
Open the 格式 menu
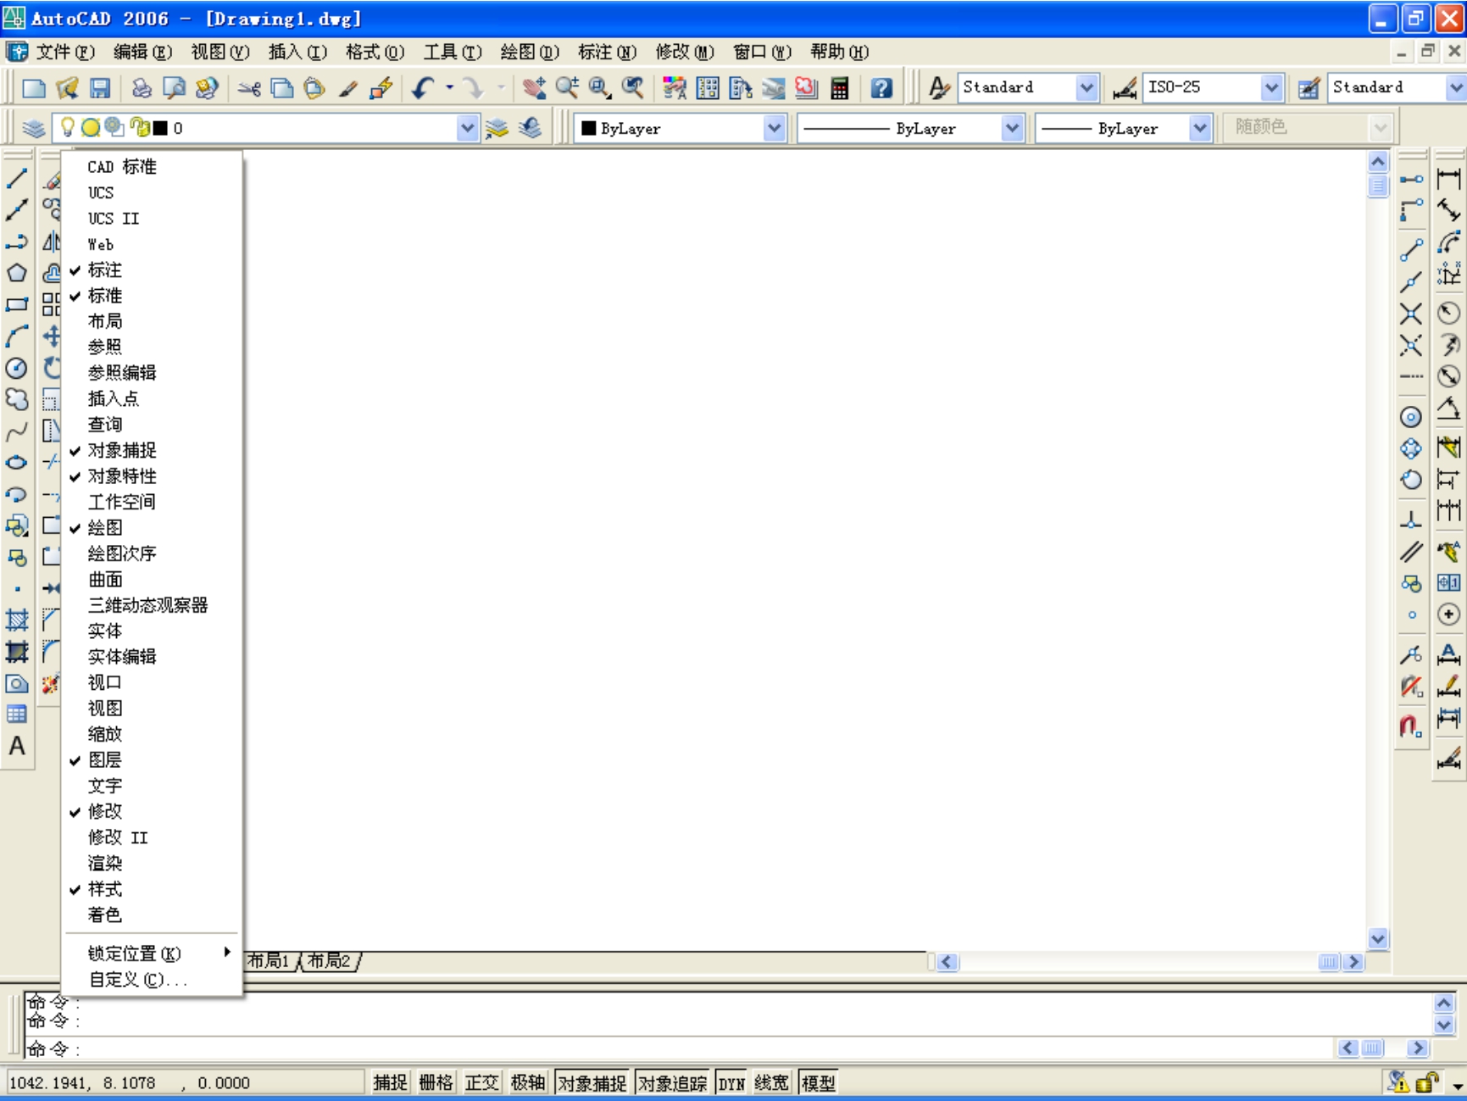(x=375, y=52)
